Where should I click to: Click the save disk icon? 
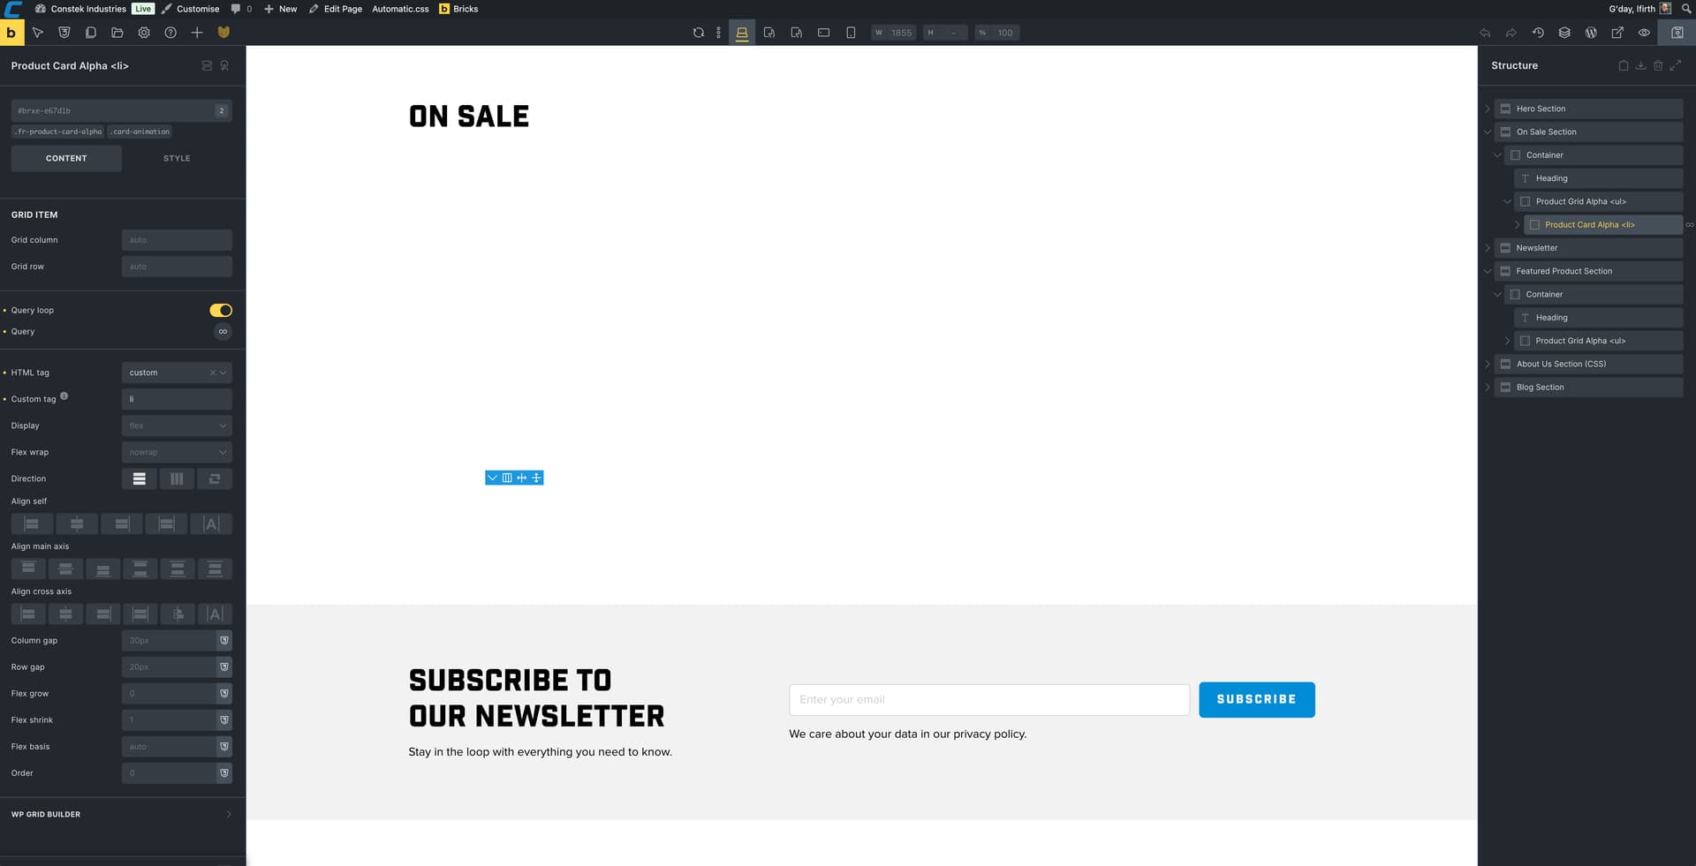pos(1677,33)
